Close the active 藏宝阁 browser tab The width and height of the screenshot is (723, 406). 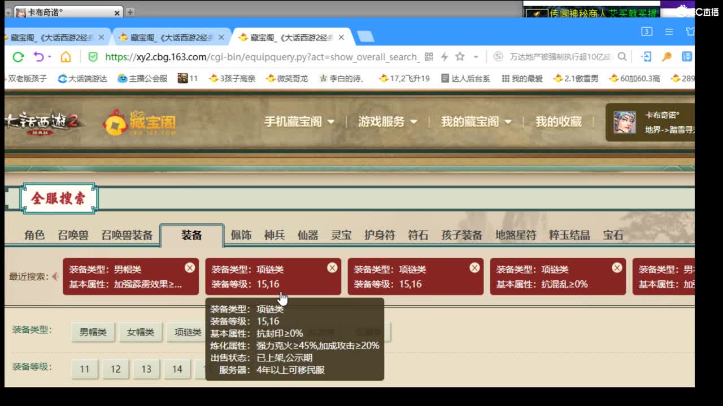coord(341,37)
